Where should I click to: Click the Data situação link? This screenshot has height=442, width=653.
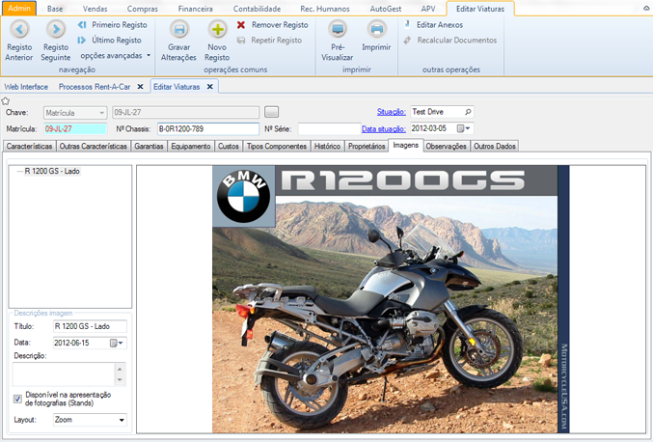(384, 128)
